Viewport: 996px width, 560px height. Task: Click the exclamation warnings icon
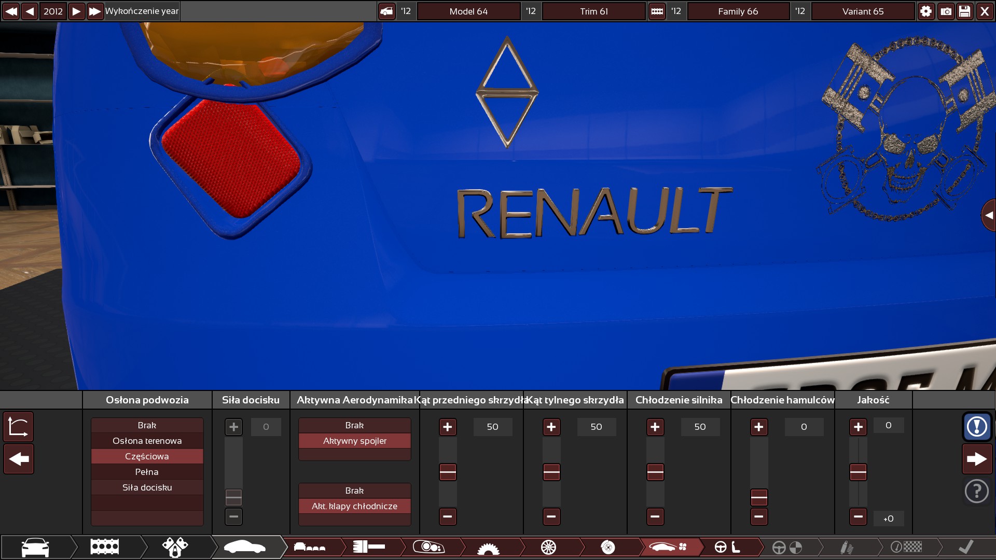coord(977,427)
